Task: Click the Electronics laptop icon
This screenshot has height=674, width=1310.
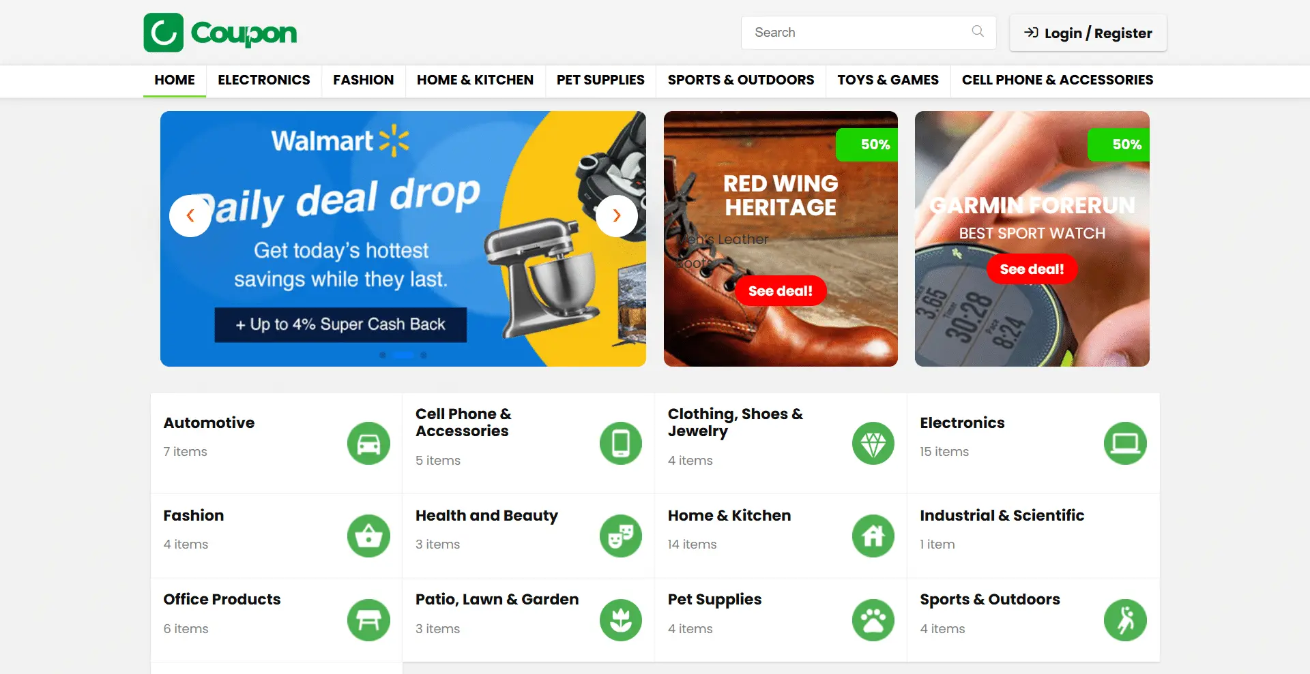Action: coord(1125,444)
